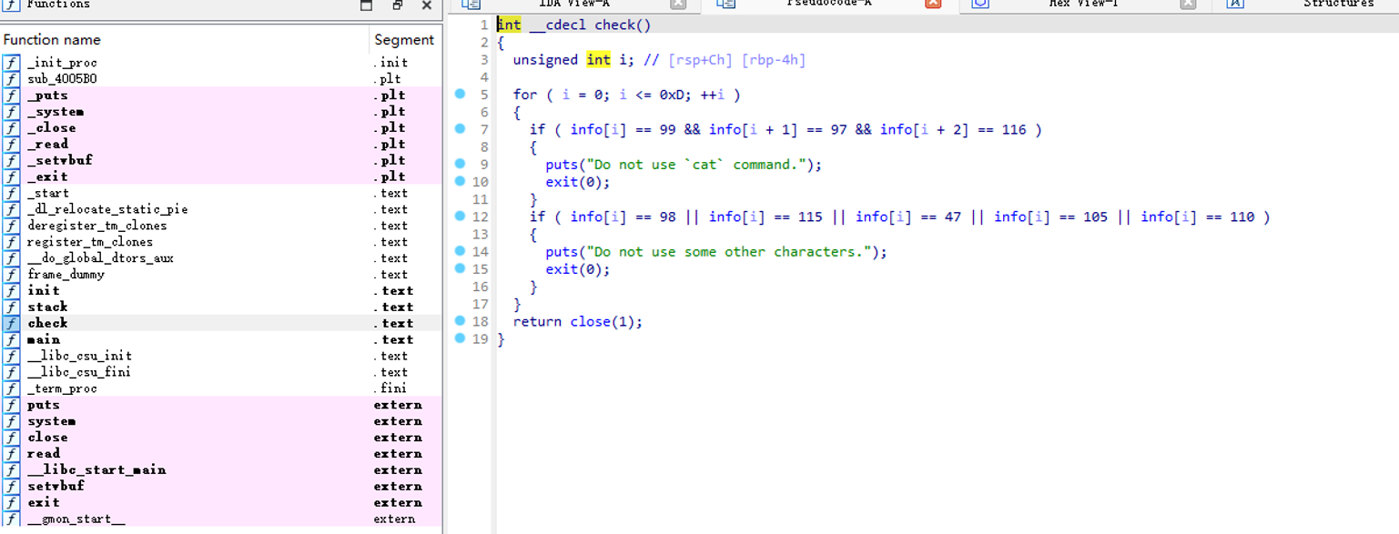
Task: Click the function icon beside sub_4005B0
Action: (x=11, y=79)
